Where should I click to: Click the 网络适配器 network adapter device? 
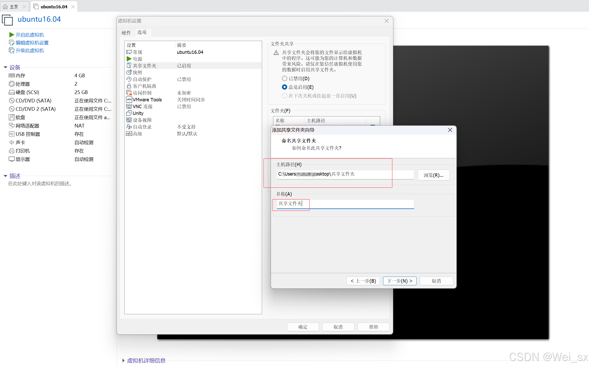[27, 126]
